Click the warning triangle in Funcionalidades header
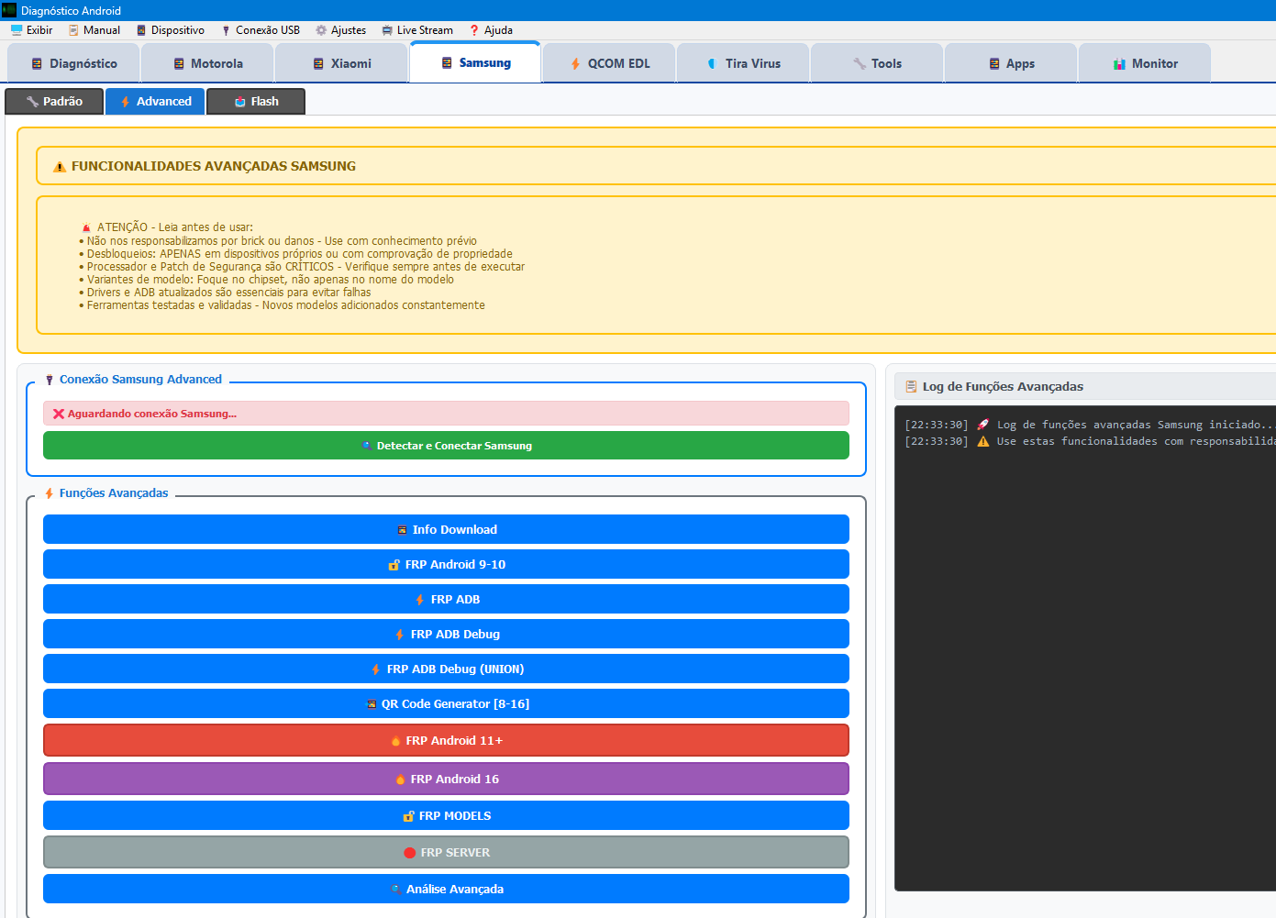The width and height of the screenshot is (1276, 918). point(60,167)
